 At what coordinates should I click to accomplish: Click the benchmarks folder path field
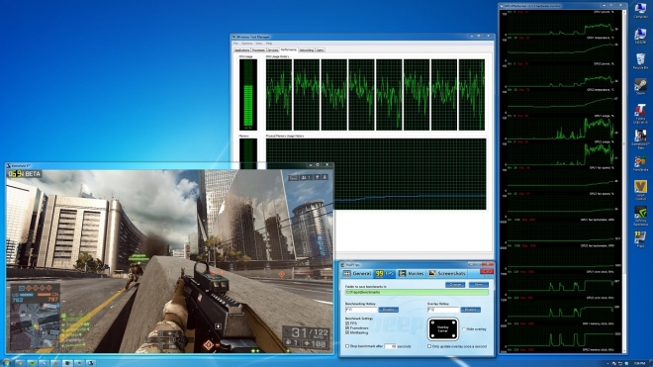tap(417, 293)
